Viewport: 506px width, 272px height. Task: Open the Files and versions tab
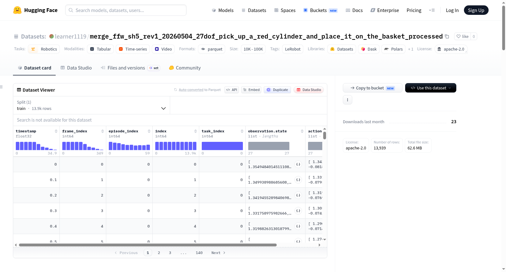point(130,68)
